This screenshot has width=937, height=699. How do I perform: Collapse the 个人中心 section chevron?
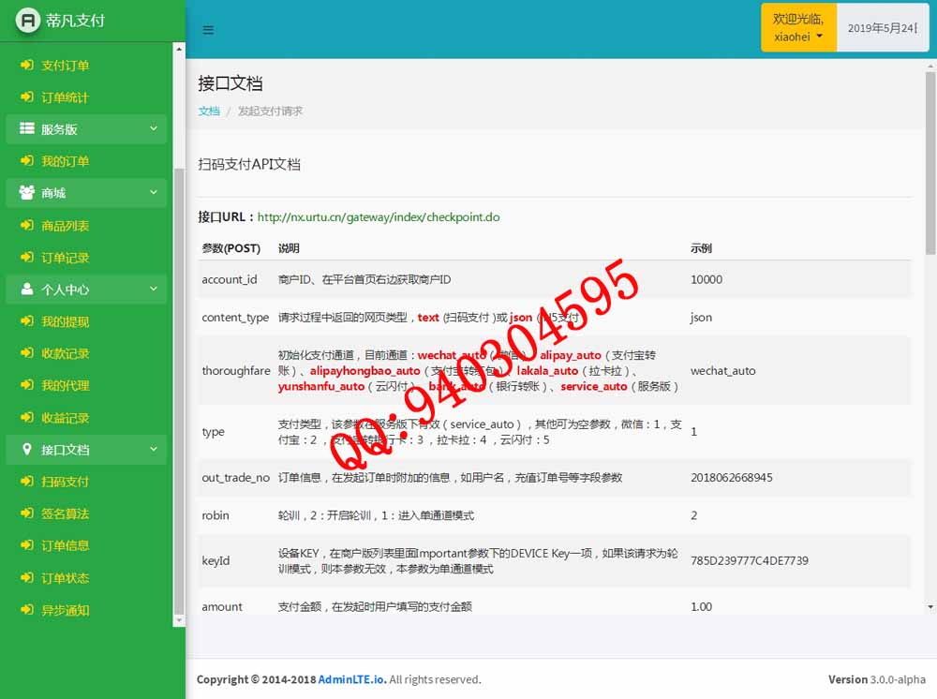(154, 290)
